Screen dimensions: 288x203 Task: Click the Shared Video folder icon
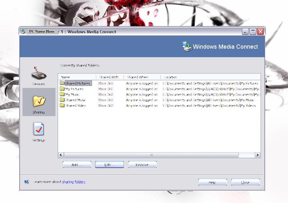point(62,105)
